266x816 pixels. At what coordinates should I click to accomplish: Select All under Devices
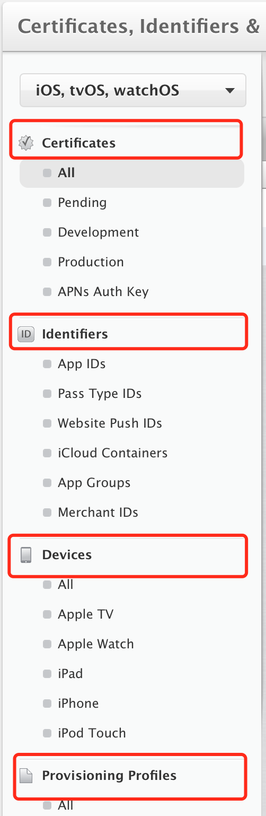tap(66, 585)
